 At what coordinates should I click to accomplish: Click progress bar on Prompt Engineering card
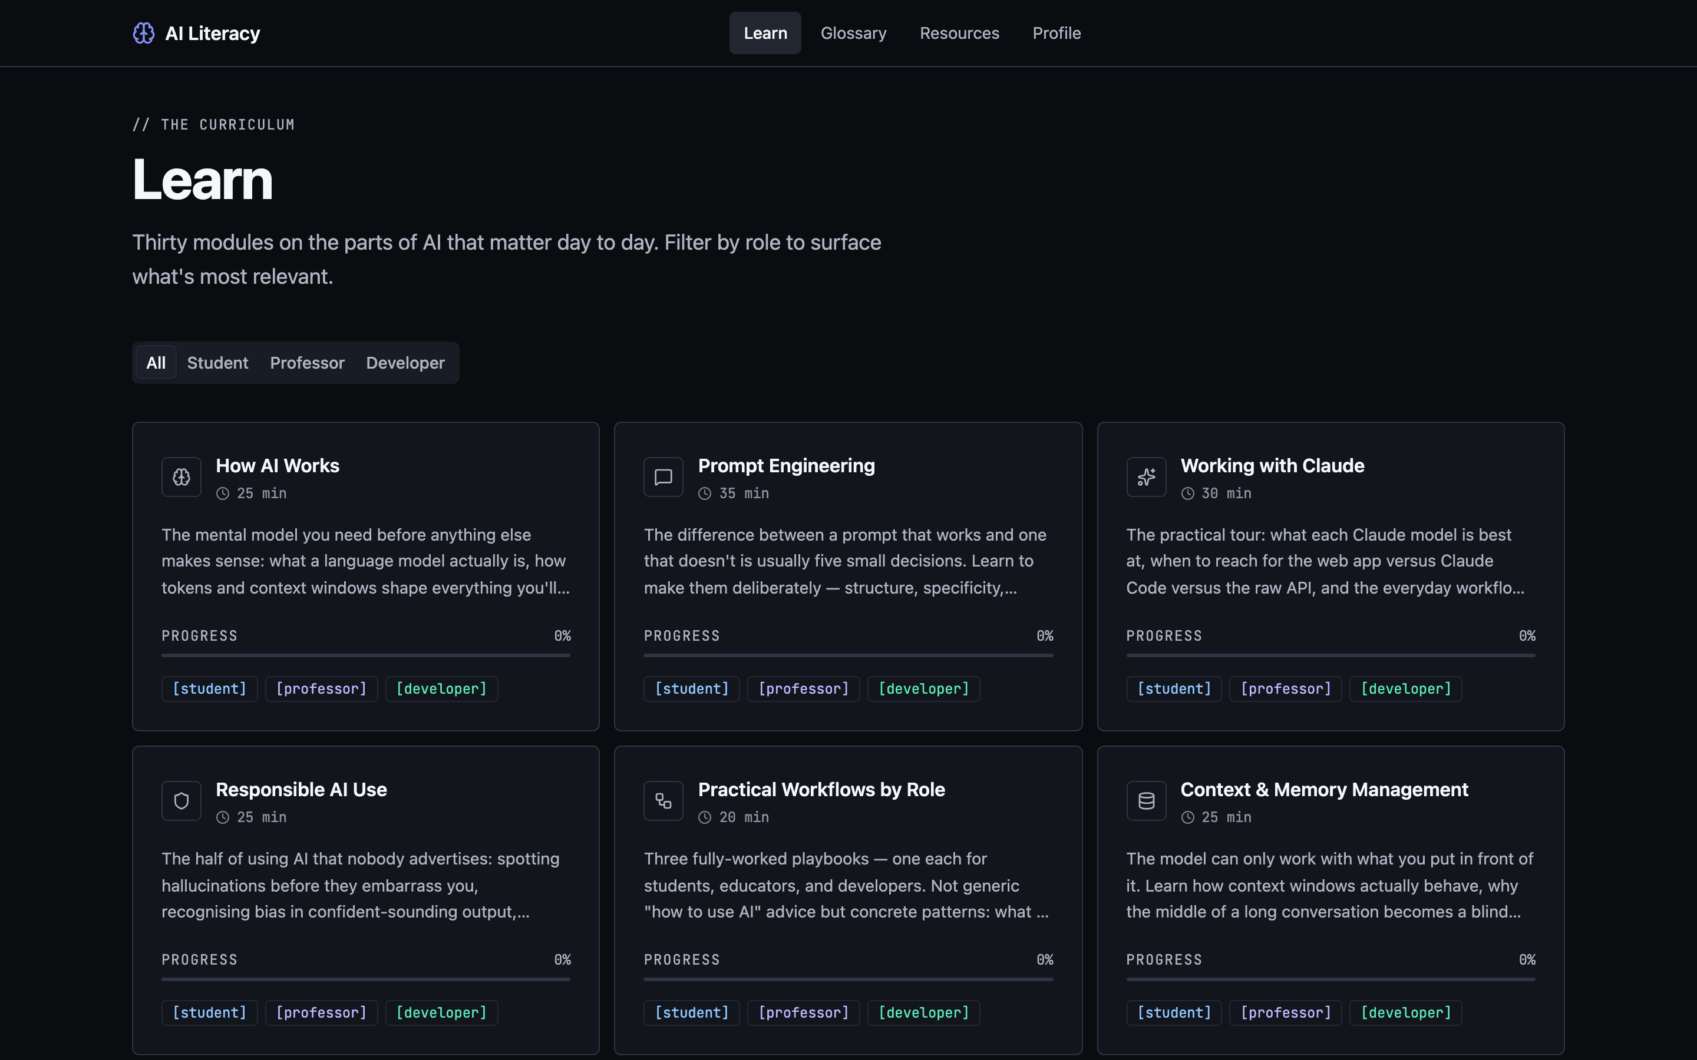pyautogui.click(x=848, y=655)
